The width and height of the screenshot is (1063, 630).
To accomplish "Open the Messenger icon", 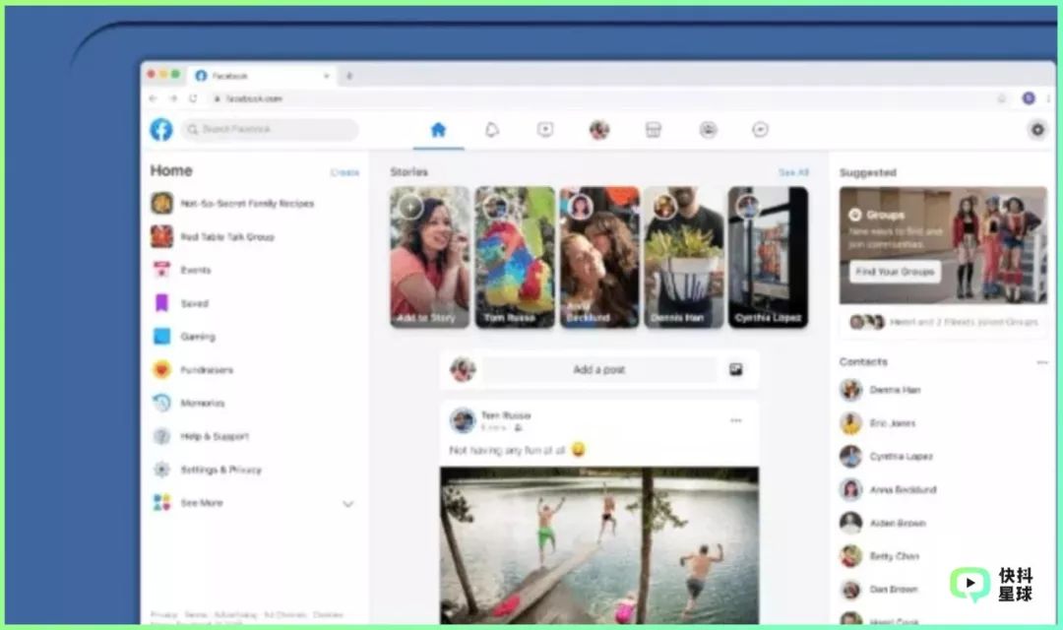I will (x=761, y=130).
